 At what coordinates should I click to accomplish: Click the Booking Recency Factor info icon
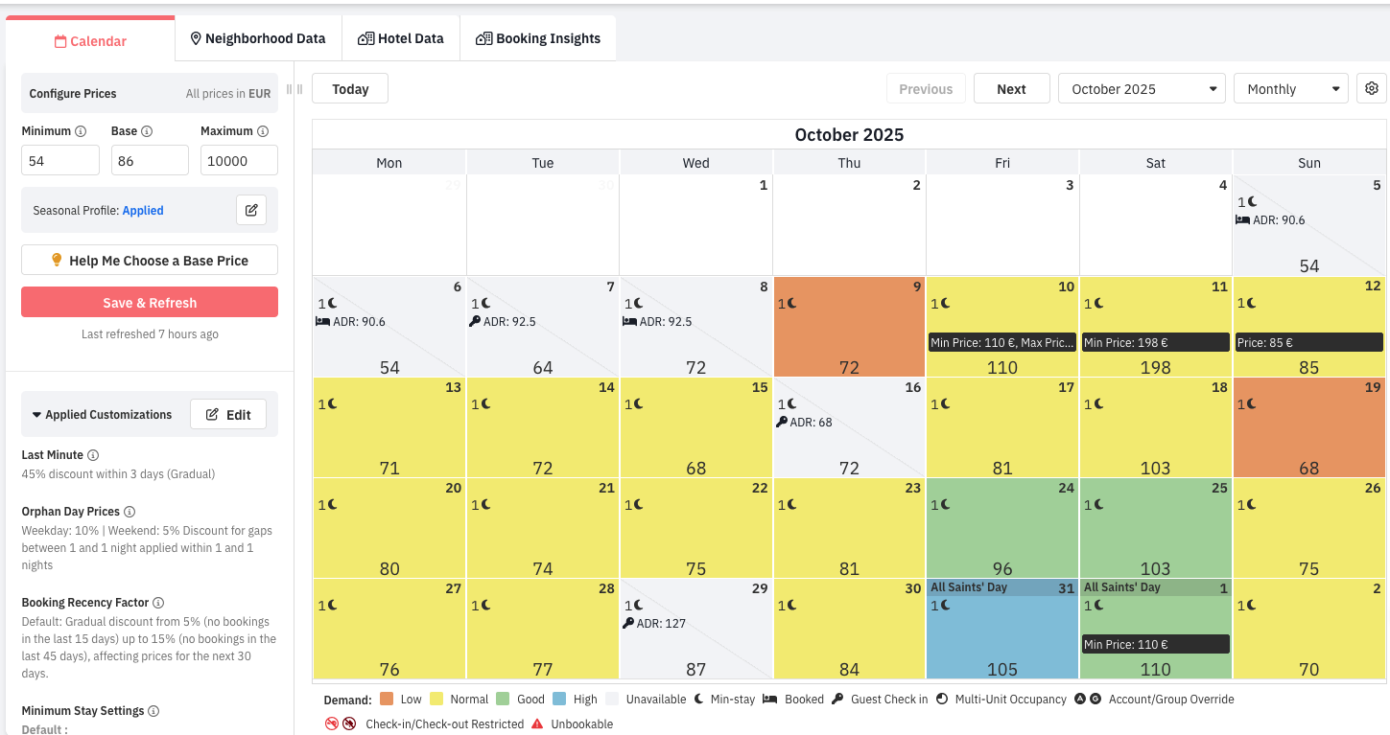(158, 603)
